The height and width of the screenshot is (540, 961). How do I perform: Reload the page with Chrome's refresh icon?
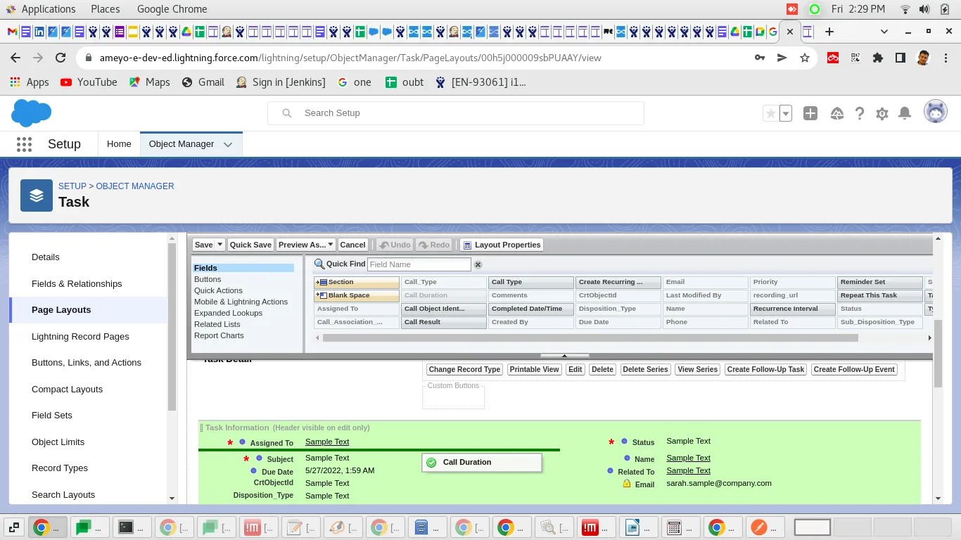[x=61, y=58]
